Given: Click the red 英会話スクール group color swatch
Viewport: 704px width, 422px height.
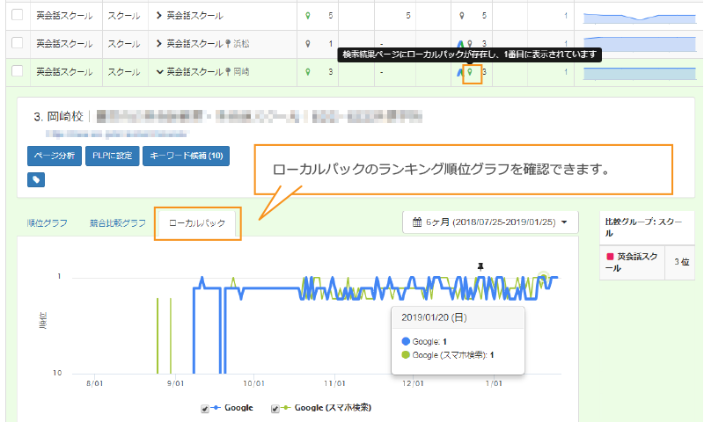Looking at the screenshot, I should coord(610,257).
